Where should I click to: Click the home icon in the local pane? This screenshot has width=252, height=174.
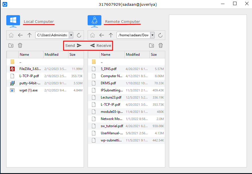point(11,35)
